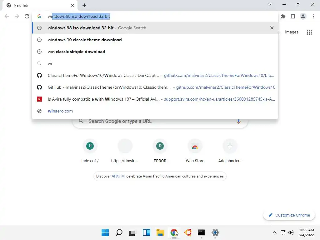Open the Windows Classic DarkCapt GitHub suggestion
Image resolution: width=320 pixels, height=240 pixels.
(x=155, y=75)
